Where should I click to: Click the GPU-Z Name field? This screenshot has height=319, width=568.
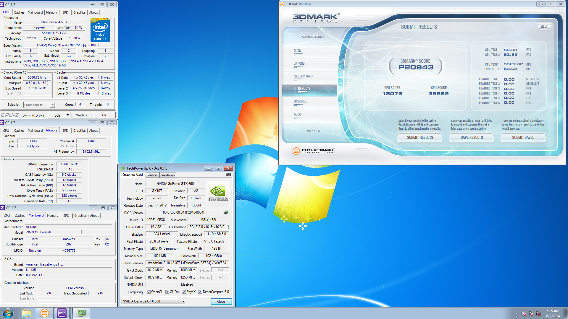[175, 184]
